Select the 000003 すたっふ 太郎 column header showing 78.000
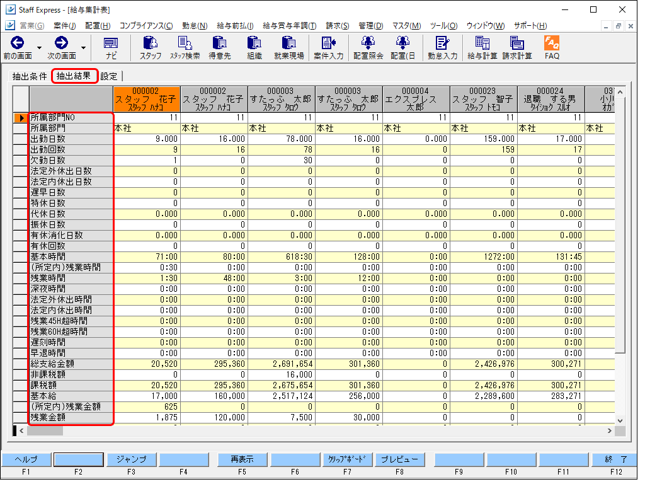This screenshot has width=645, height=484. pos(282,99)
